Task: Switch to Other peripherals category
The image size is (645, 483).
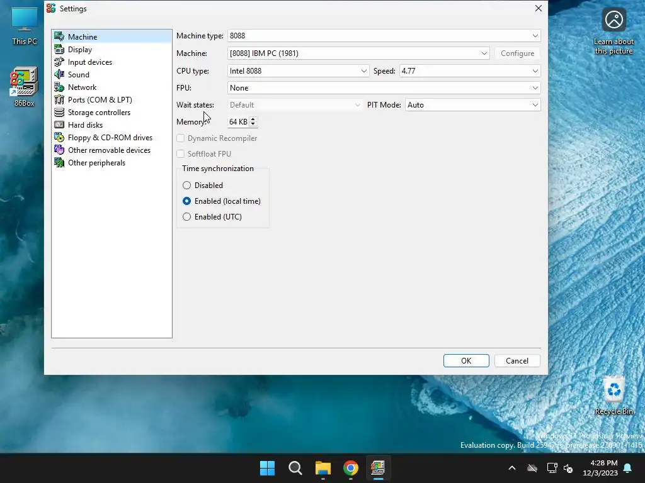Action: pos(111,163)
